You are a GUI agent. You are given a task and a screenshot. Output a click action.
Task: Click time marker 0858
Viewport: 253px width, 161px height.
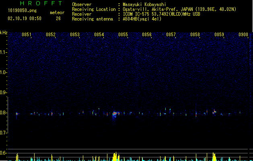tap(195, 35)
